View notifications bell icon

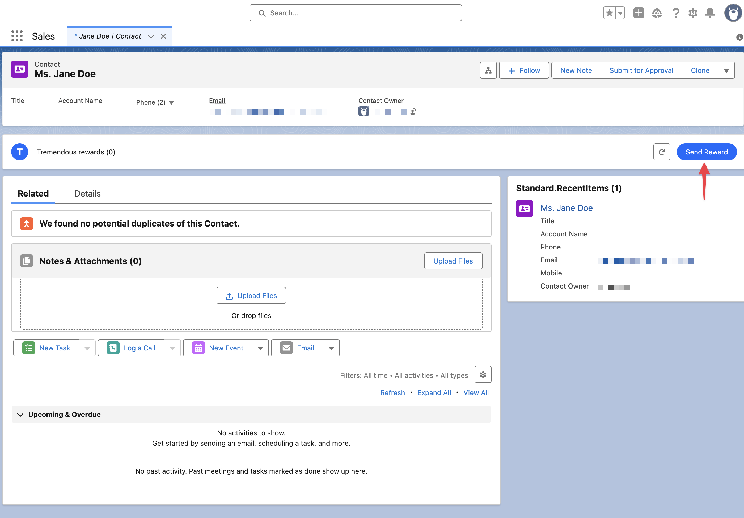point(710,13)
